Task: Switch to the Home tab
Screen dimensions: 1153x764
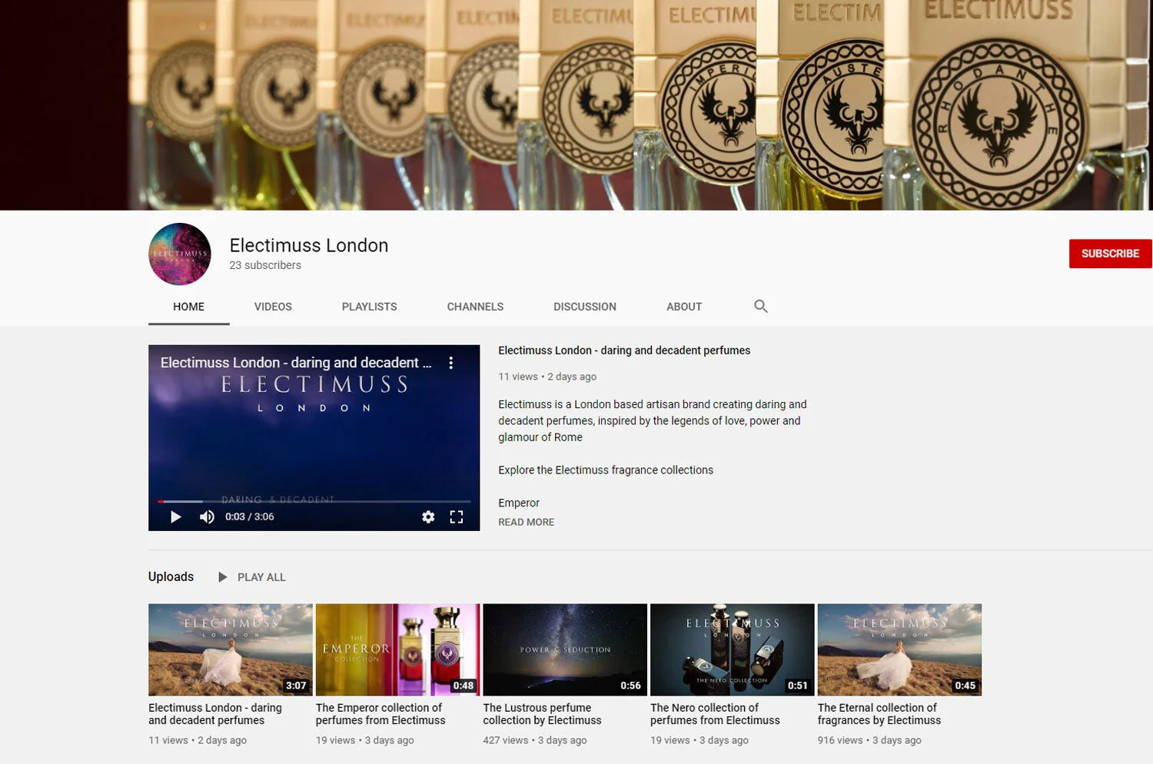Action: [x=188, y=307]
